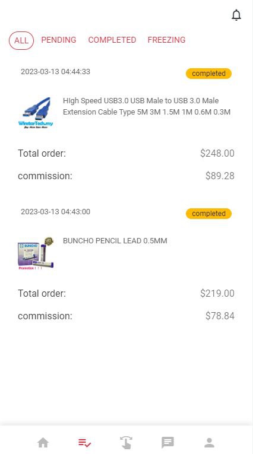Open notifications bell icon
This screenshot has height=454, width=253.
tap(236, 15)
